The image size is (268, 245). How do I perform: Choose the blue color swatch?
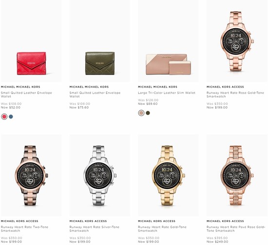coord(11,117)
